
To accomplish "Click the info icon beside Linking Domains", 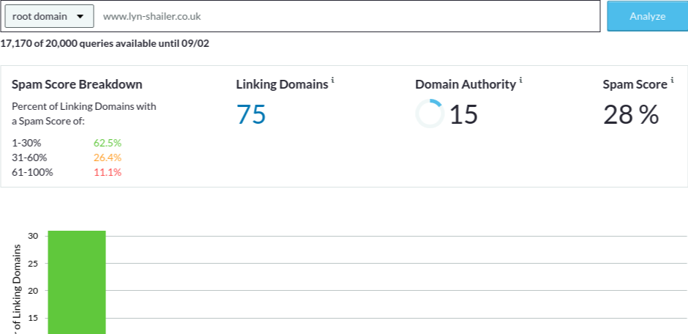I will pyautogui.click(x=332, y=80).
